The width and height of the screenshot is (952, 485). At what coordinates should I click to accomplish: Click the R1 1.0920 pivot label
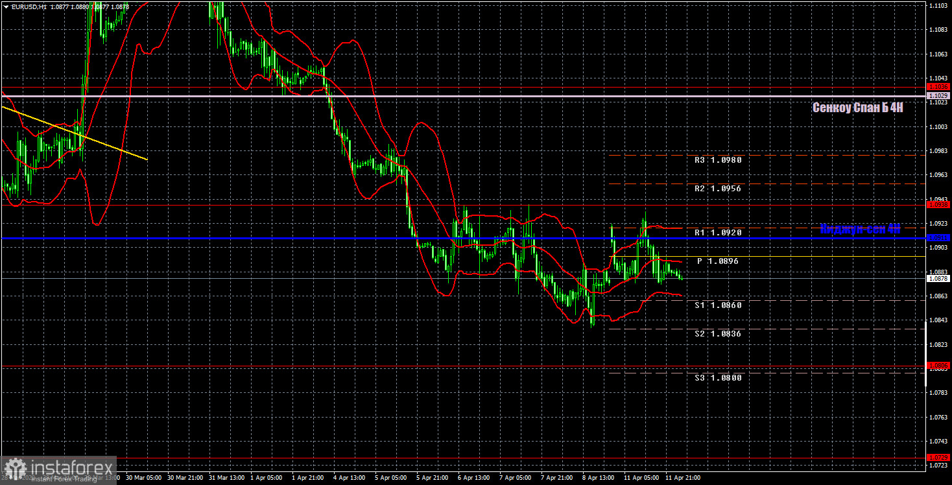coord(718,232)
